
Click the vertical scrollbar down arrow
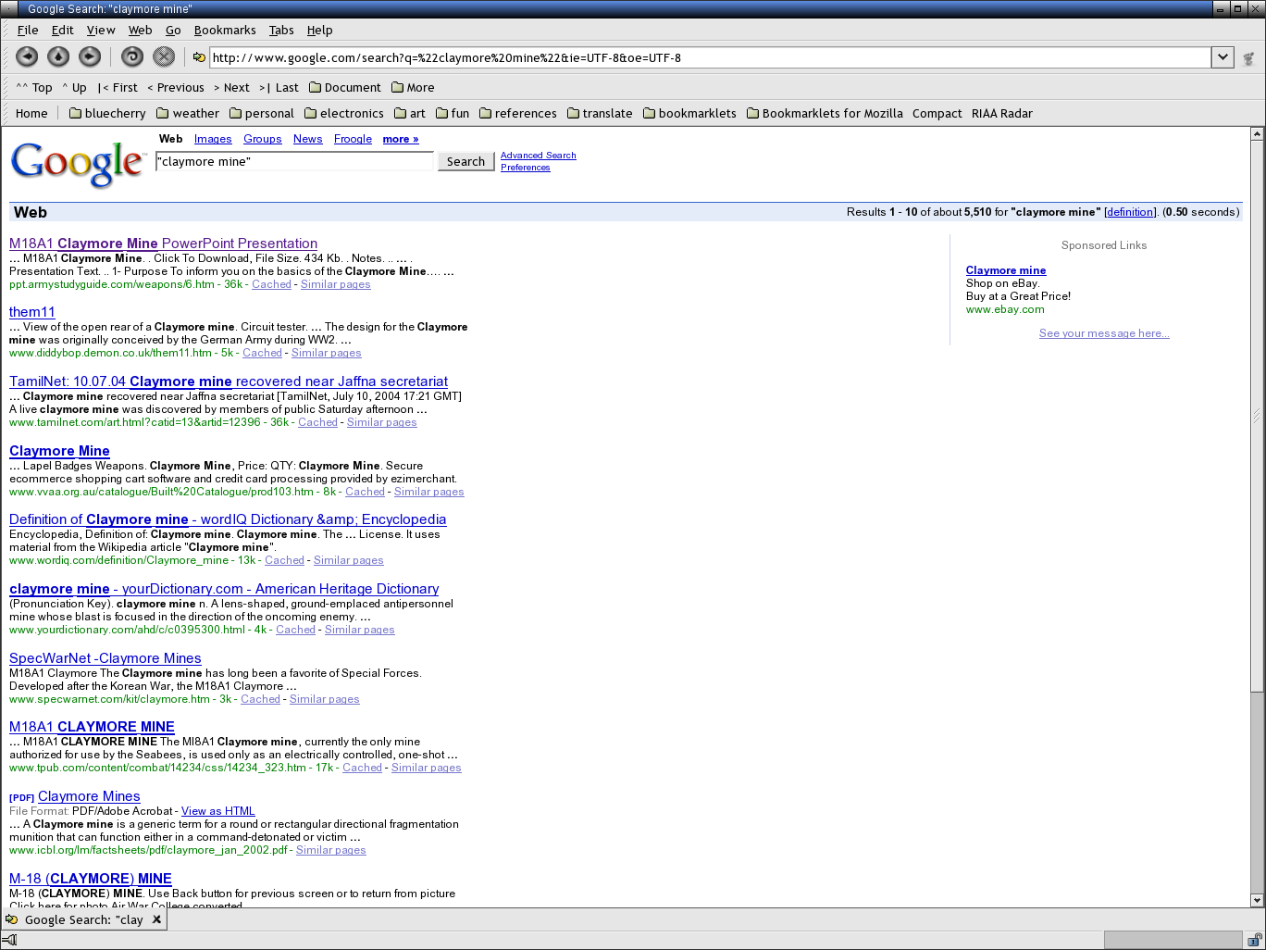(x=1257, y=900)
